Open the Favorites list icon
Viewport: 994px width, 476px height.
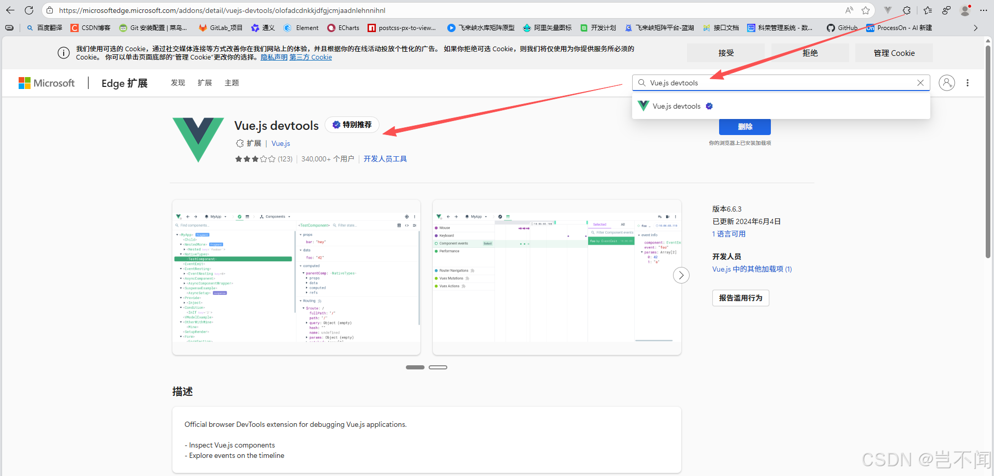pyautogui.click(x=928, y=10)
